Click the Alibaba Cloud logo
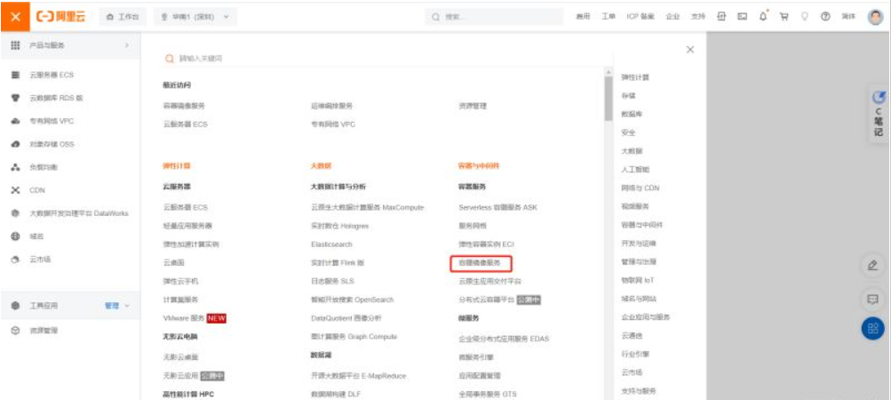 (60, 17)
